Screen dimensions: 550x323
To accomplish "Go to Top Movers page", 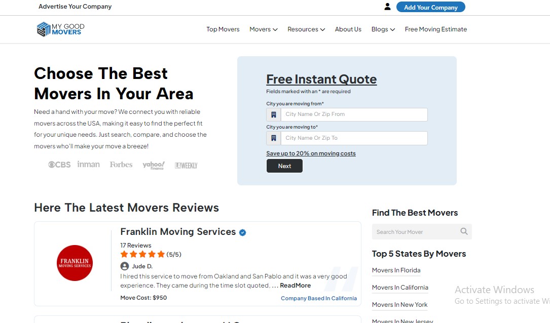I will click(223, 29).
